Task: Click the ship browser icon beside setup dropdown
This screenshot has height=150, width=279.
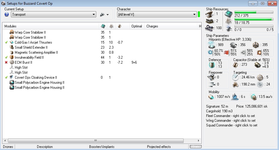Action: [102, 14]
